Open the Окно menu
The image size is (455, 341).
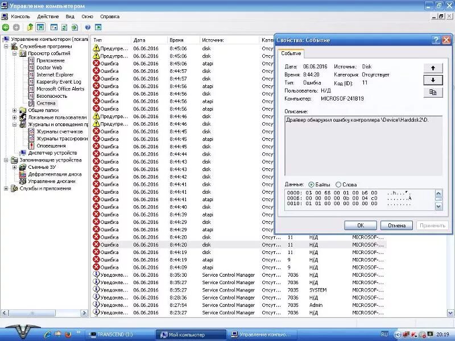(x=87, y=16)
